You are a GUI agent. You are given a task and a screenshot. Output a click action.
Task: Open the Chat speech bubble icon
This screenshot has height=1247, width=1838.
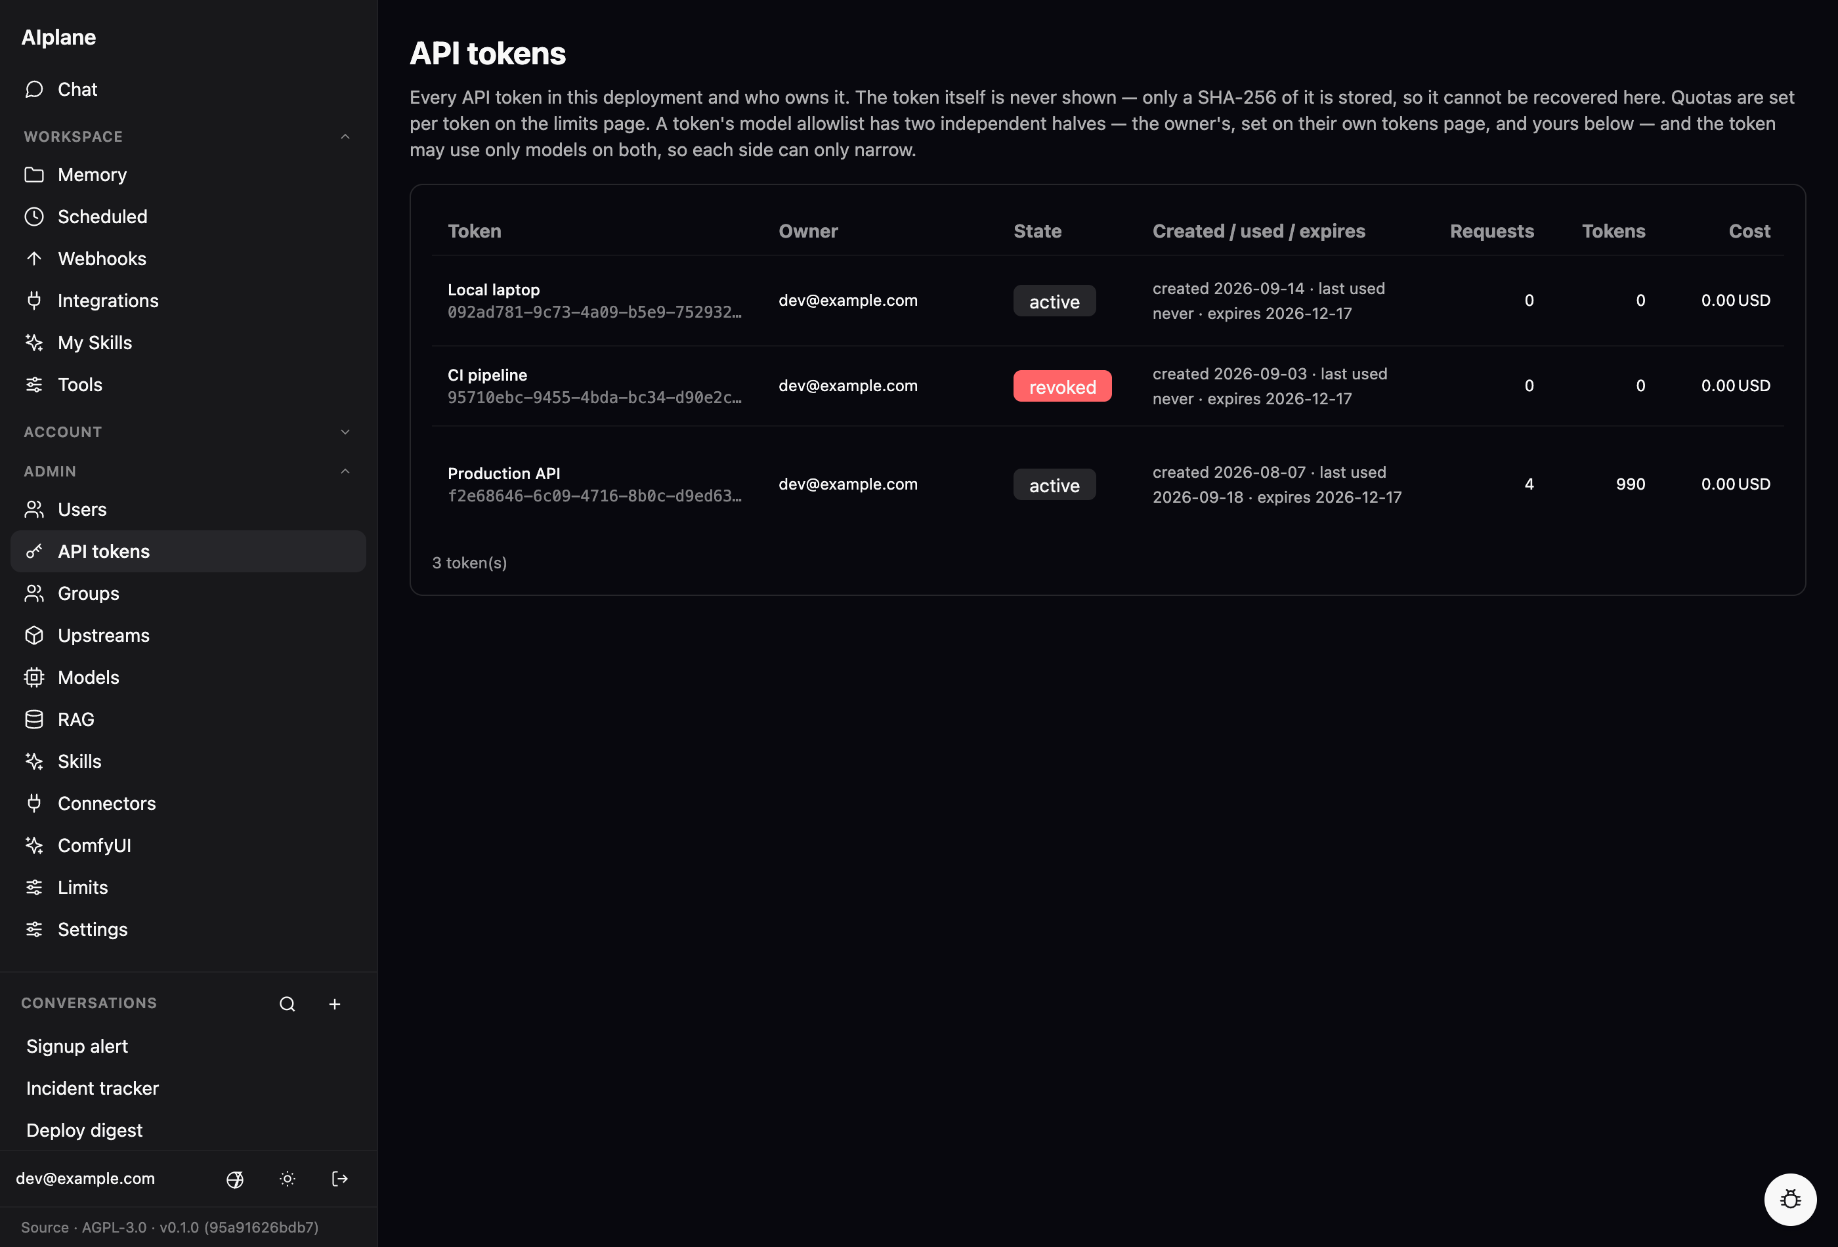pos(34,89)
